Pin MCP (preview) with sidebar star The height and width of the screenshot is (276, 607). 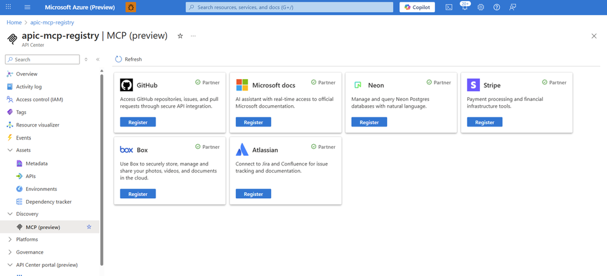[89, 227]
